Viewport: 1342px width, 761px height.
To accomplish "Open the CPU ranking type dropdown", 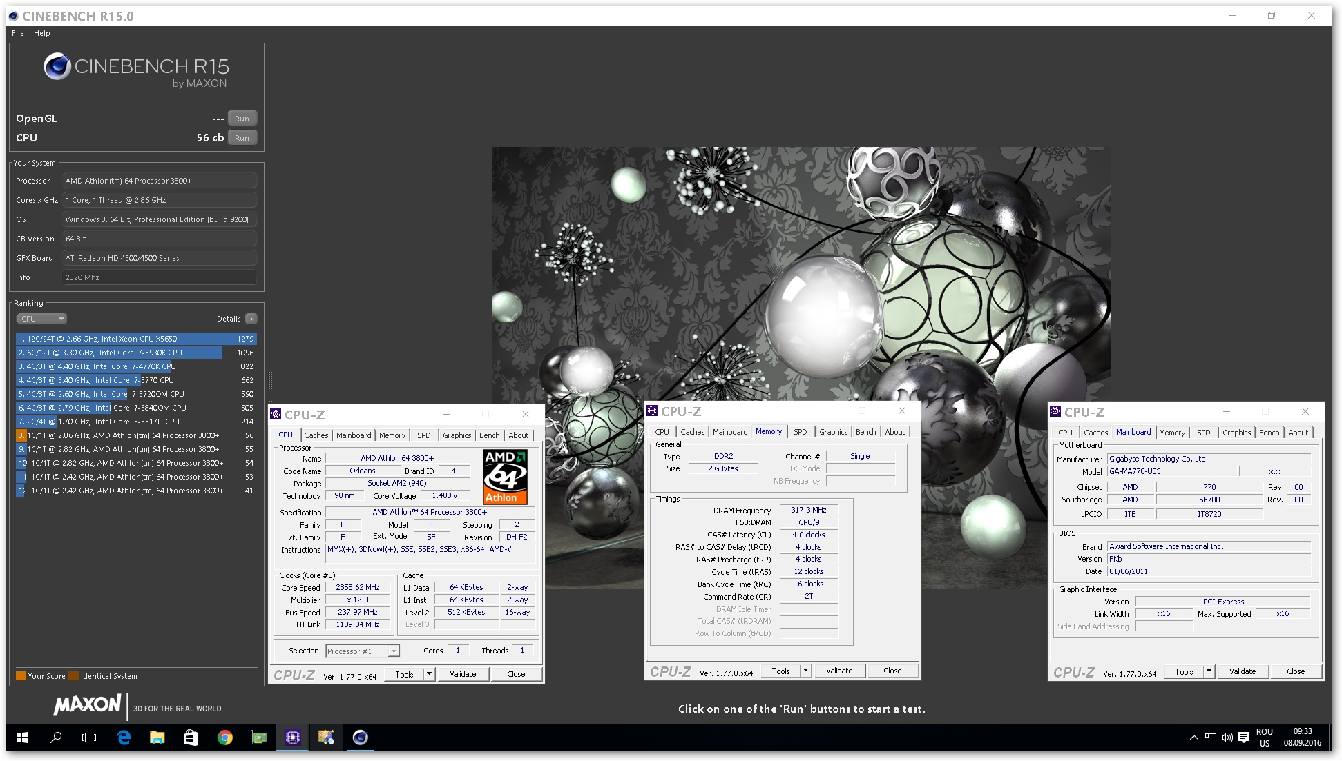I will click(41, 319).
